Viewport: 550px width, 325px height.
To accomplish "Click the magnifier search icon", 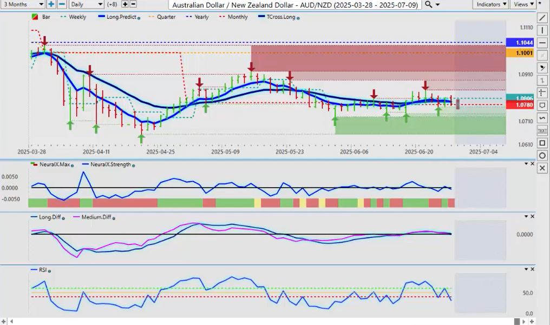I will point(428,4).
